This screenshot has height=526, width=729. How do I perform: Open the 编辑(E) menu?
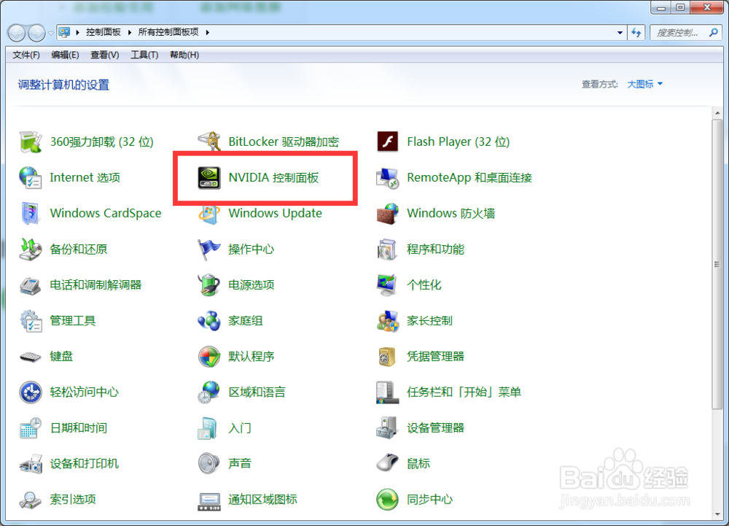tap(65, 55)
